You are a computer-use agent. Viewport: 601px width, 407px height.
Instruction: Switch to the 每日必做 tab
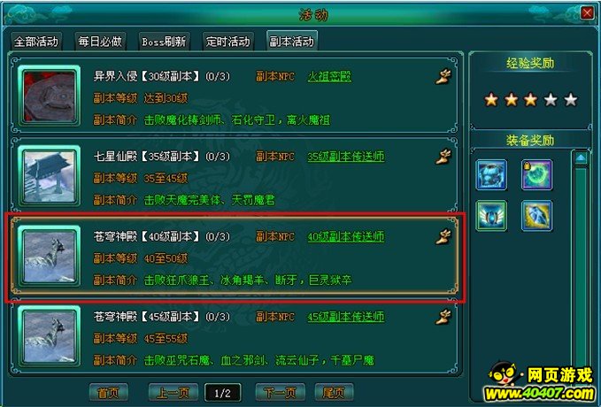click(100, 41)
